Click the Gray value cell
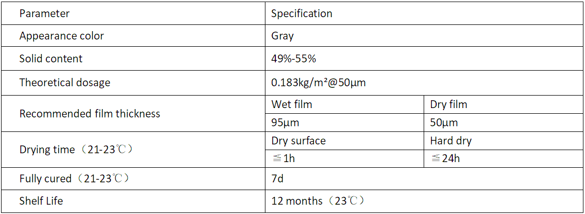585x214 pixels. pos(425,36)
